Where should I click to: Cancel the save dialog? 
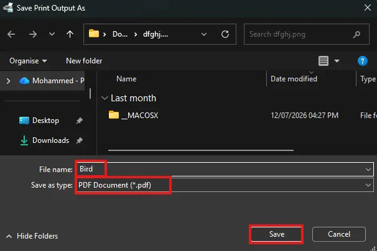click(x=339, y=234)
